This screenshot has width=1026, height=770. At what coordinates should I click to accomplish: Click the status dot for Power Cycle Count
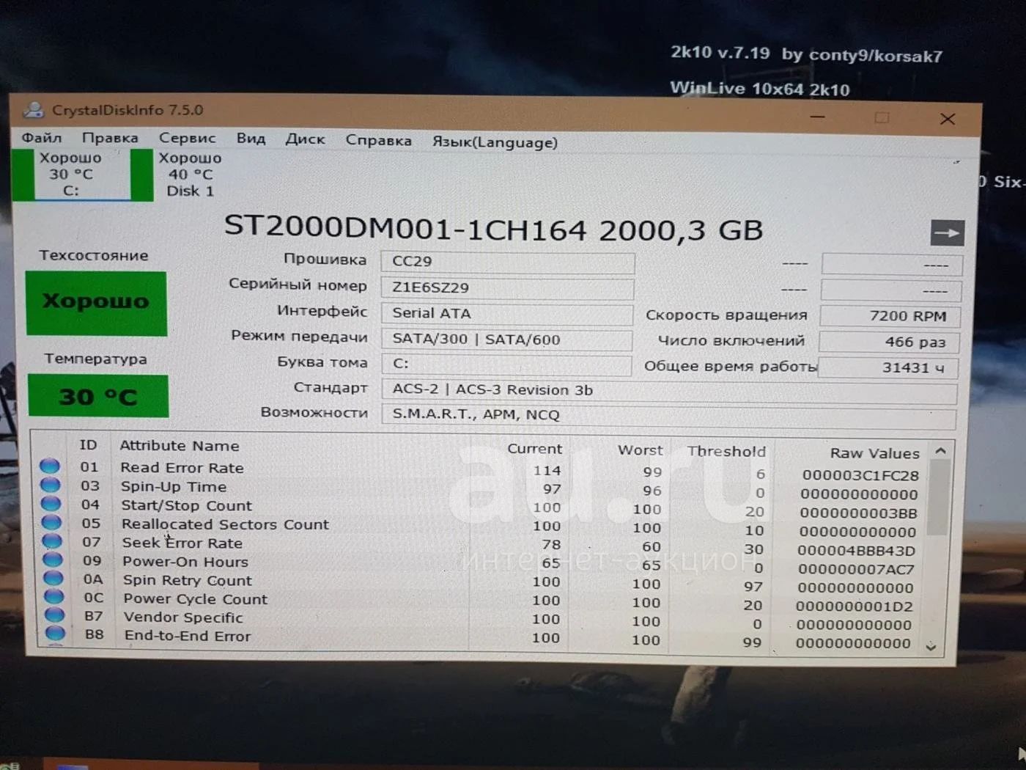pos(54,595)
